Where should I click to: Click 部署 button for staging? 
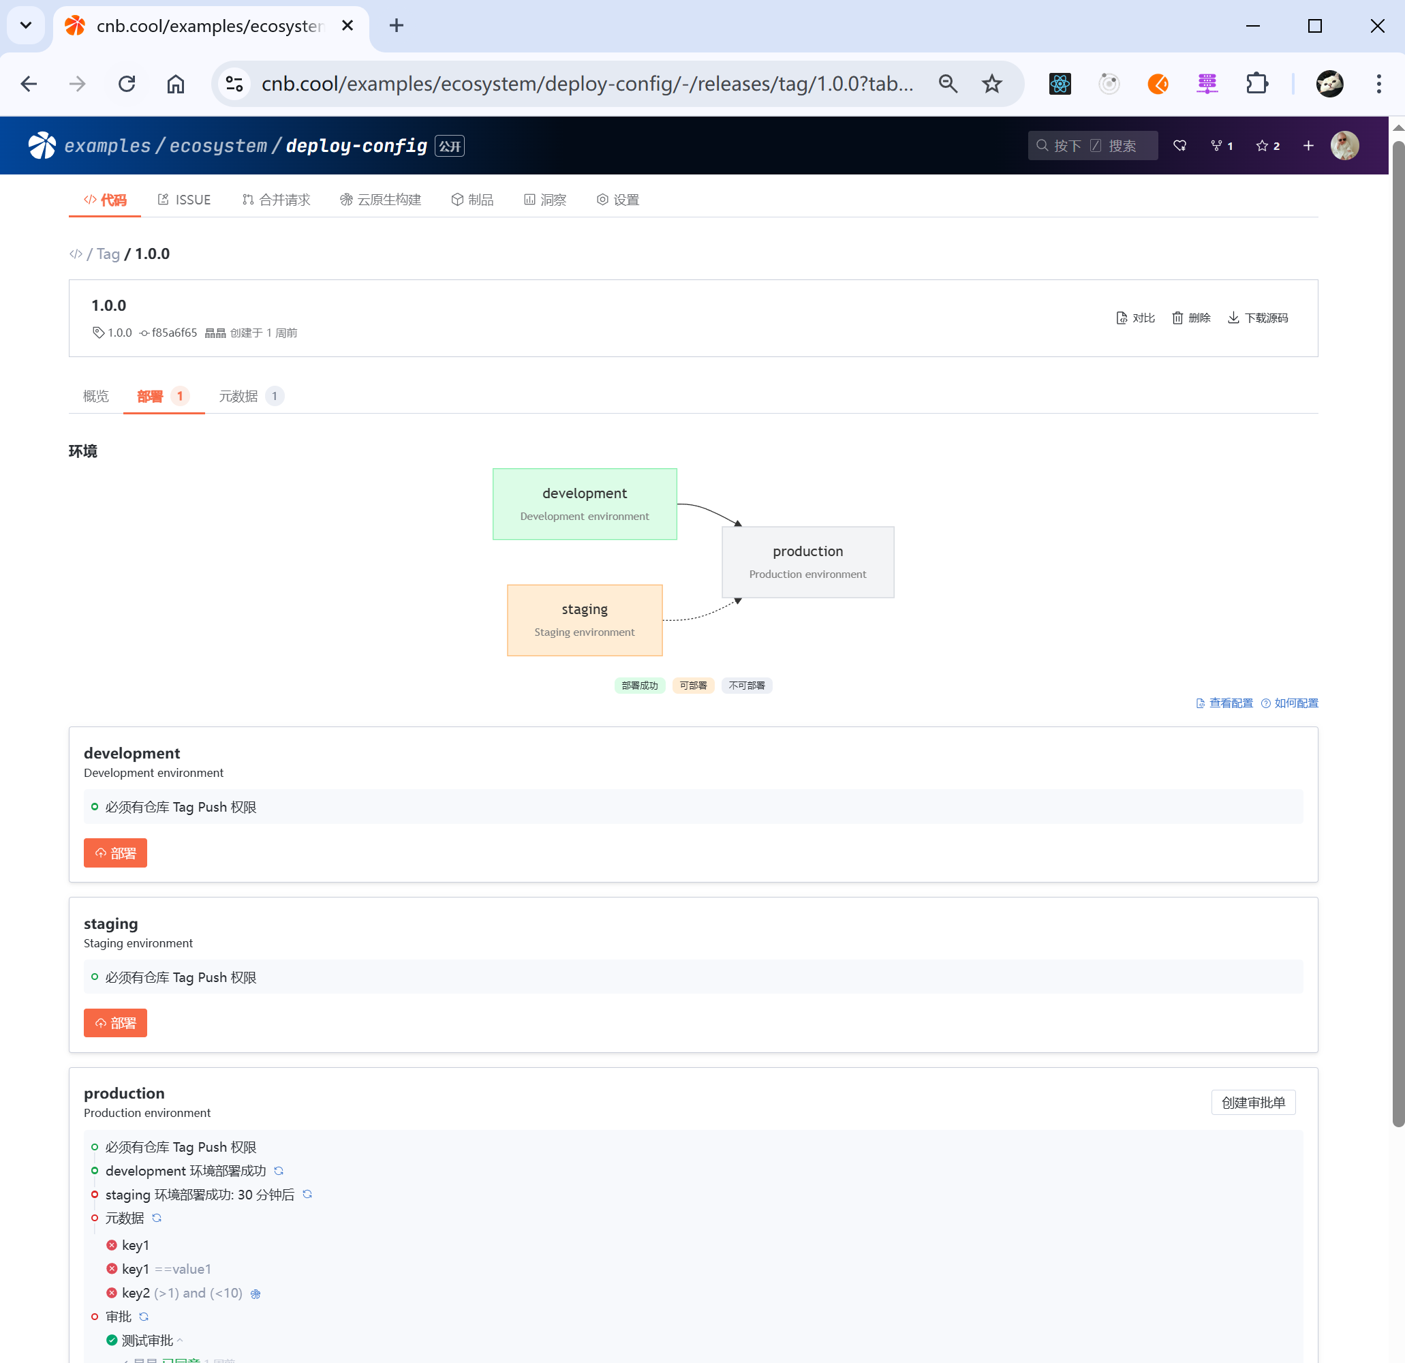tap(115, 1023)
